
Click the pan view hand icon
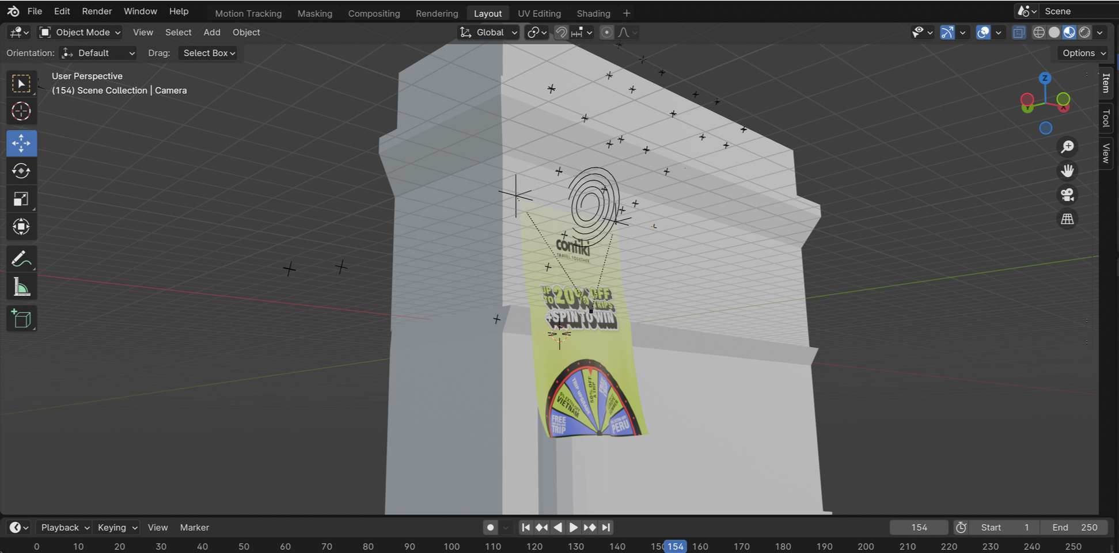click(x=1067, y=171)
